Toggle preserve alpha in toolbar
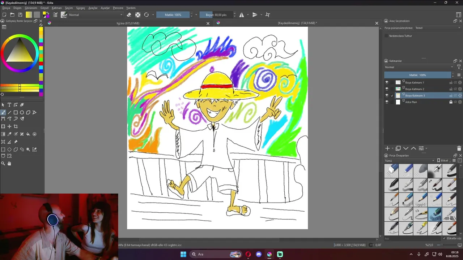The height and width of the screenshot is (260, 463). click(x=138, y=15)
